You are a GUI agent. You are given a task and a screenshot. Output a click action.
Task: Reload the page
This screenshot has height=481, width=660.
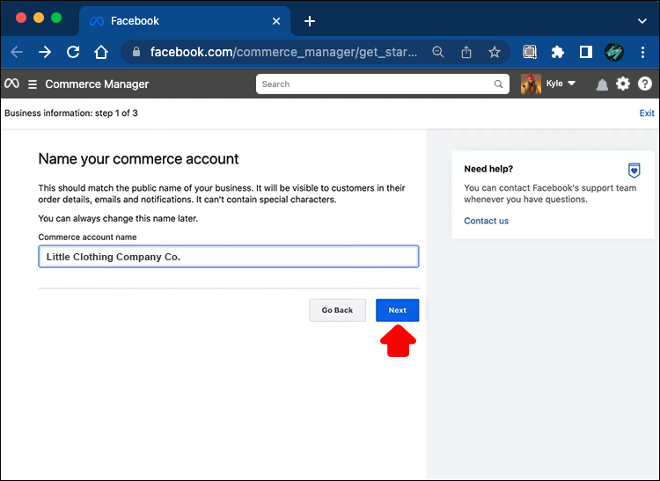73,52
